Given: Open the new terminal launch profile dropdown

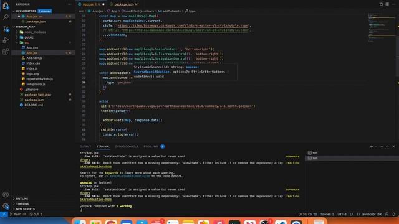Looking at the screenshot, I should pos(375,147).
